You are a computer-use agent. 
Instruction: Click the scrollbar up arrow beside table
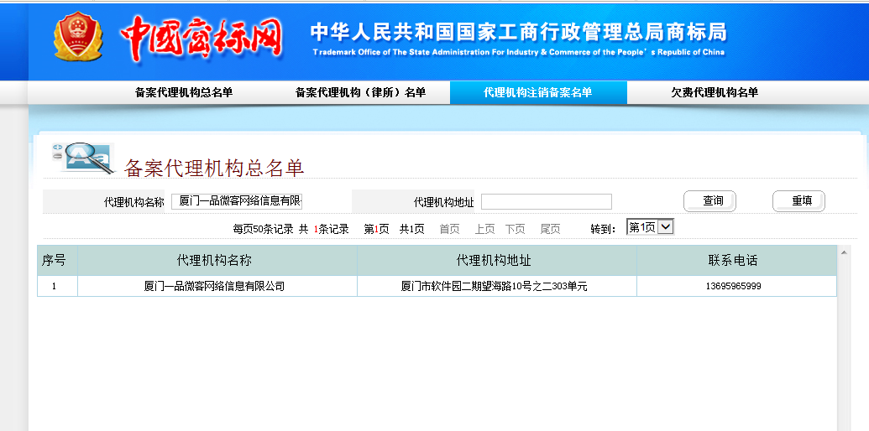tap(844, 253)
